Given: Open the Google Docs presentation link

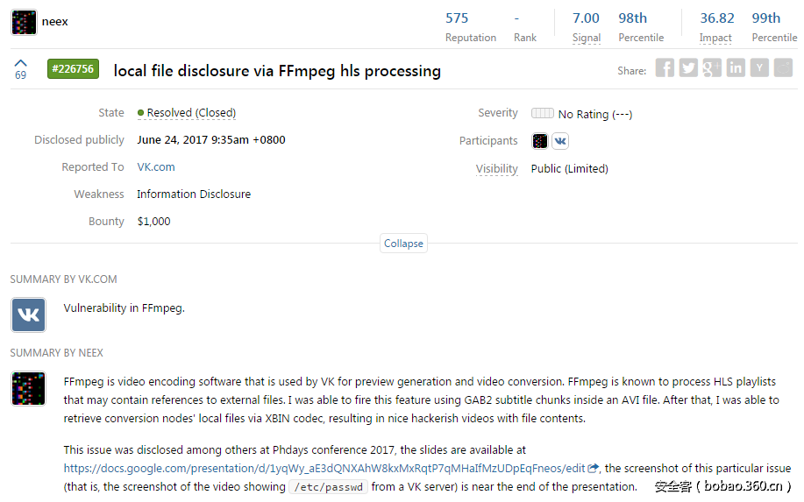Looking at the screenshot, I should 324,468.
